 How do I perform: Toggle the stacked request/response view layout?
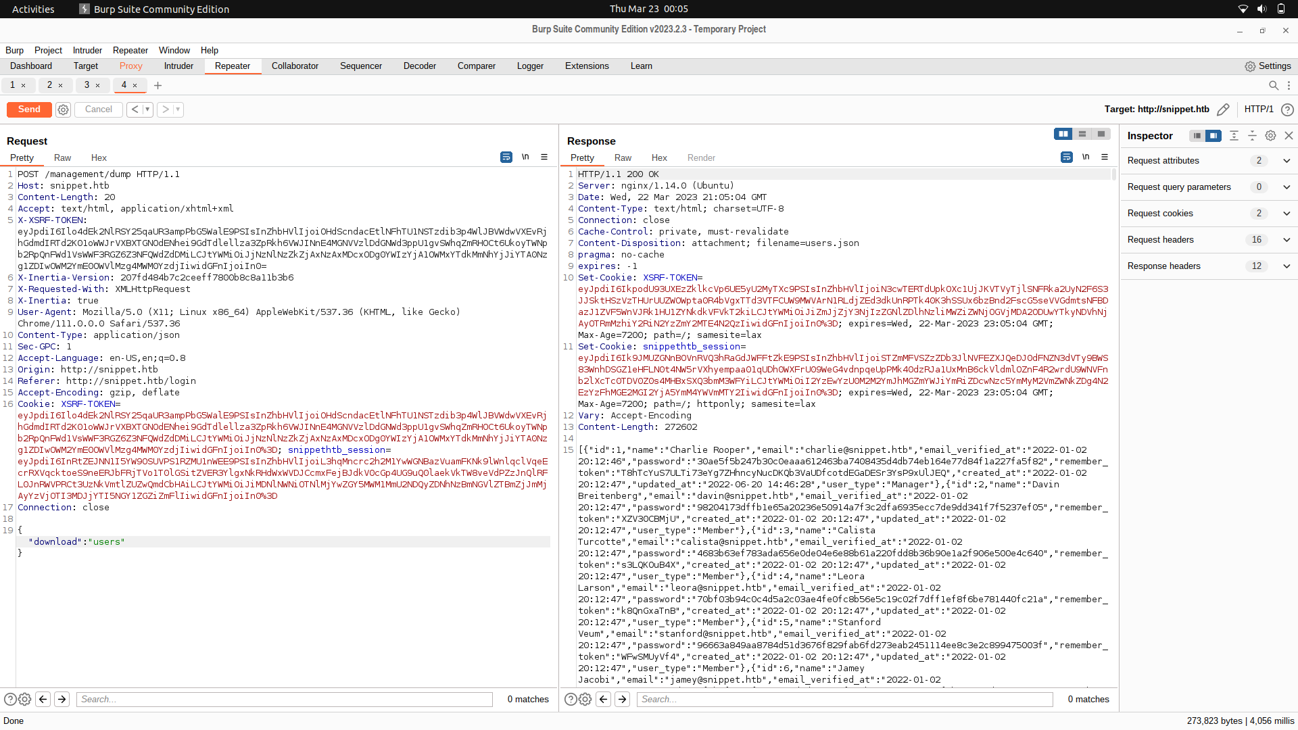pyautogui.click(x=1082, y=134)
